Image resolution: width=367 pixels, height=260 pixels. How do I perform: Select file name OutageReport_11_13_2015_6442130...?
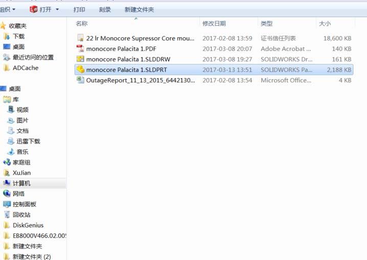click(141, 80)
